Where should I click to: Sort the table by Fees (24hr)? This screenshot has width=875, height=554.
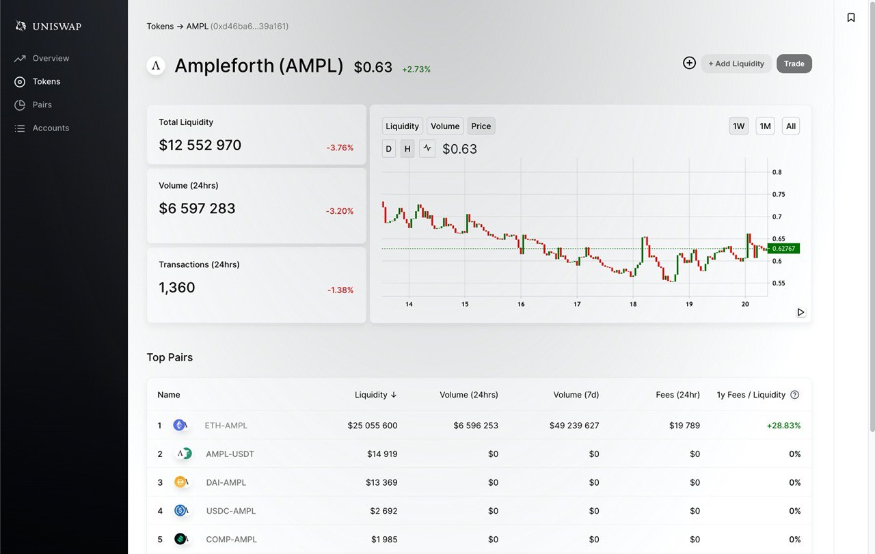point(677,395)
